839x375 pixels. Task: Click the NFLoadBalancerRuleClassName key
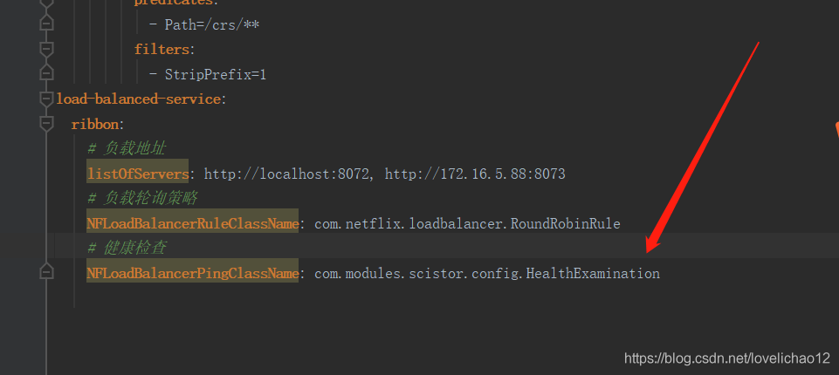(x=192, y=223)
